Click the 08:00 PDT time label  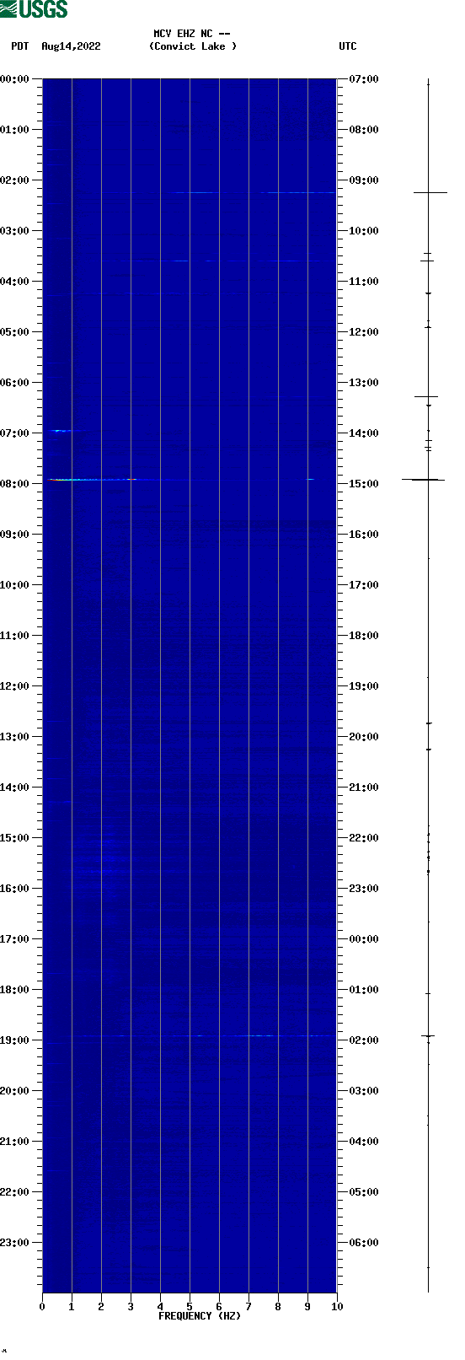(x=14, y=484)
